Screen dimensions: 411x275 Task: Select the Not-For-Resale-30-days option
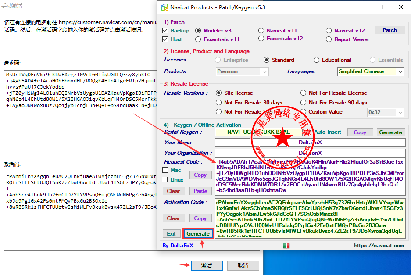coord(218,103)
